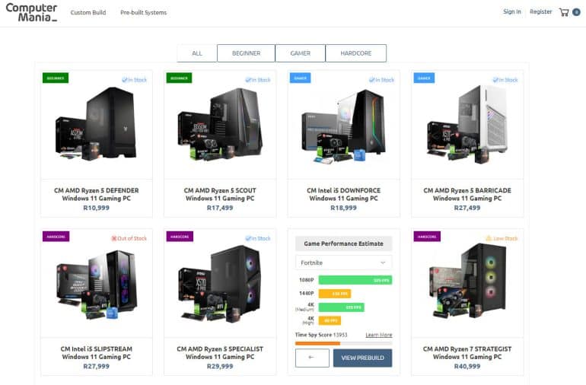Image resolution: width=586 pixels, height=385 pixels.
Task: Open the Intel i5 SLIPSTREAM product image
Action: (97, 285)
